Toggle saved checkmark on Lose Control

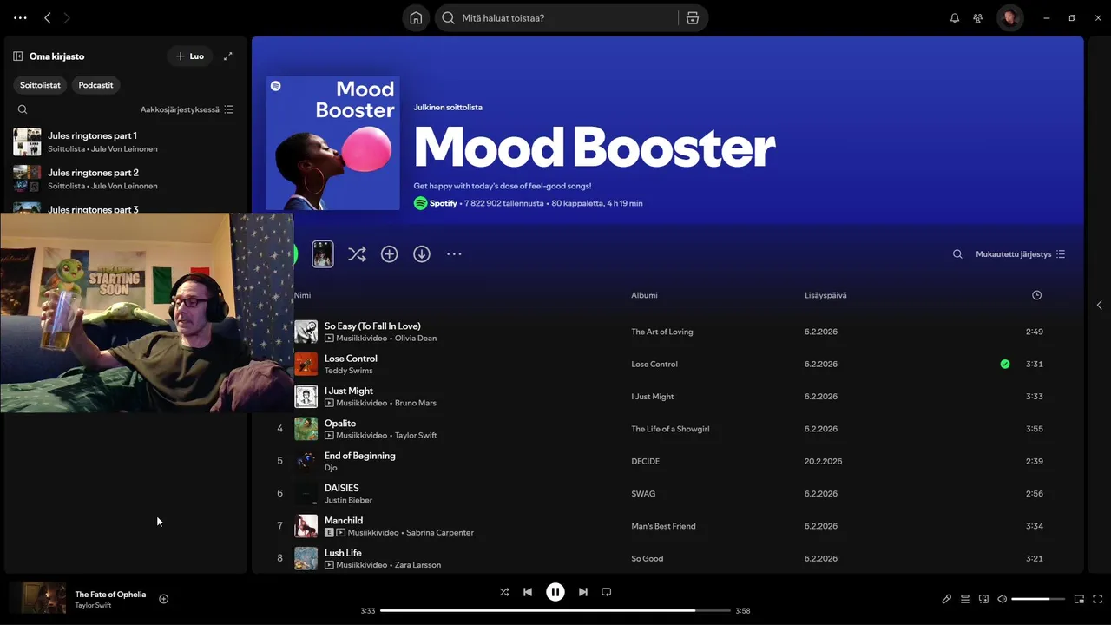click(x=1005, y=364)
